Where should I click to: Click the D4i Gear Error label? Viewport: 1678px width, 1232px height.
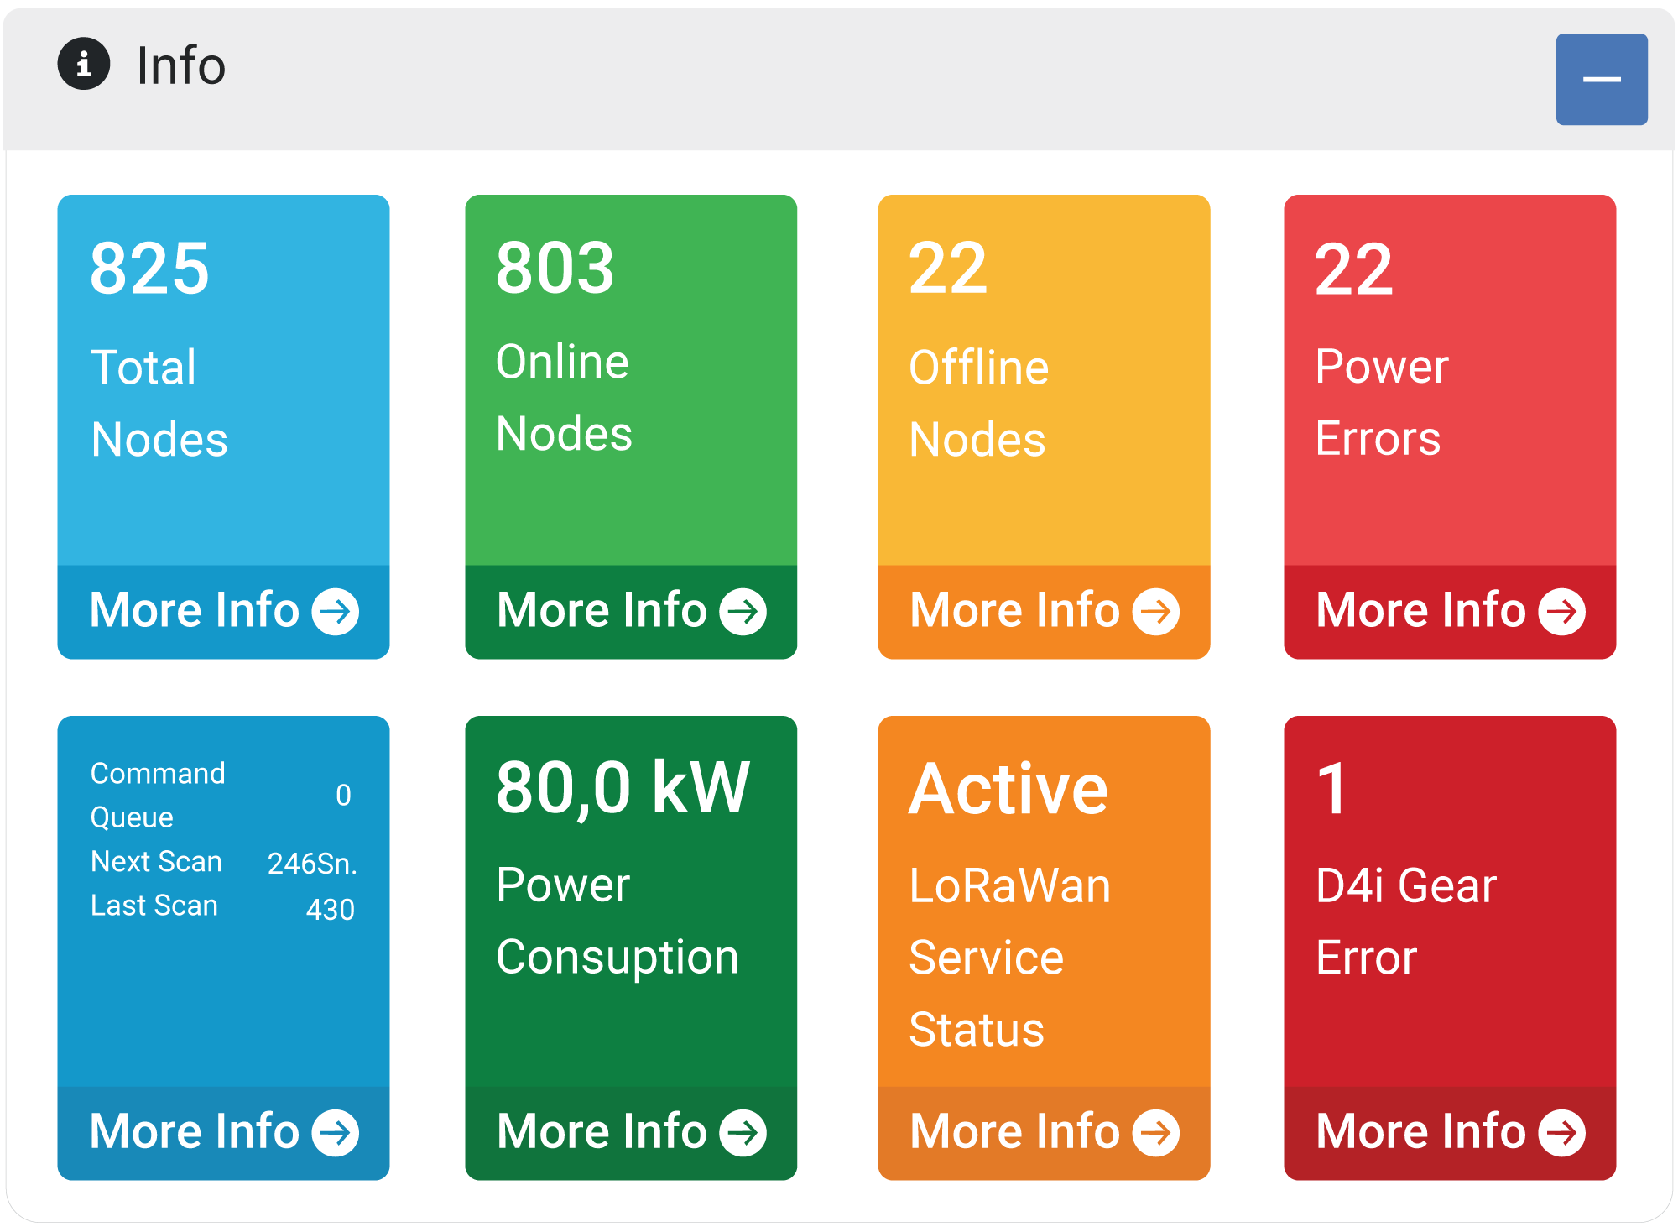click(1406, 921)
